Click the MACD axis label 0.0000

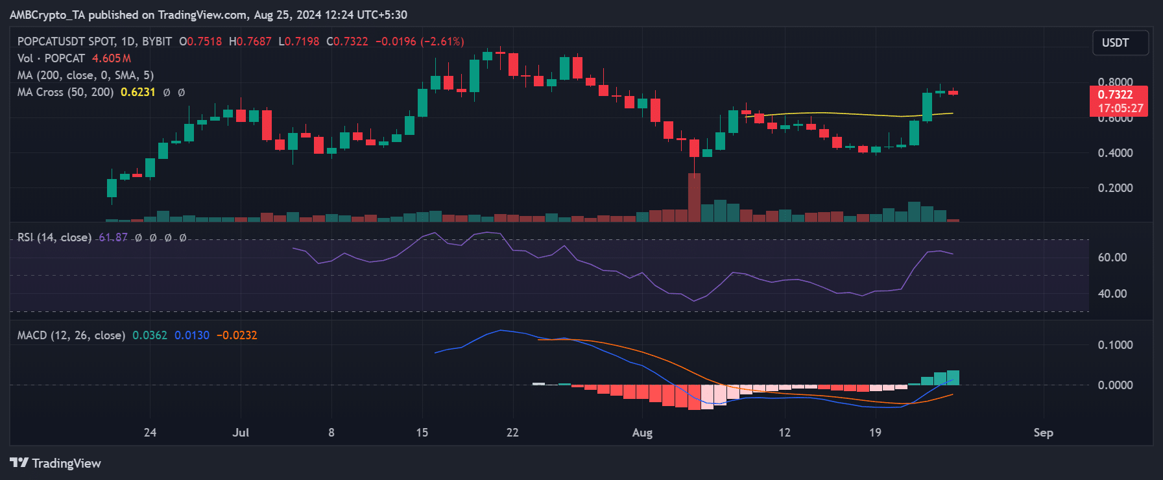[x=1115, y=385]
